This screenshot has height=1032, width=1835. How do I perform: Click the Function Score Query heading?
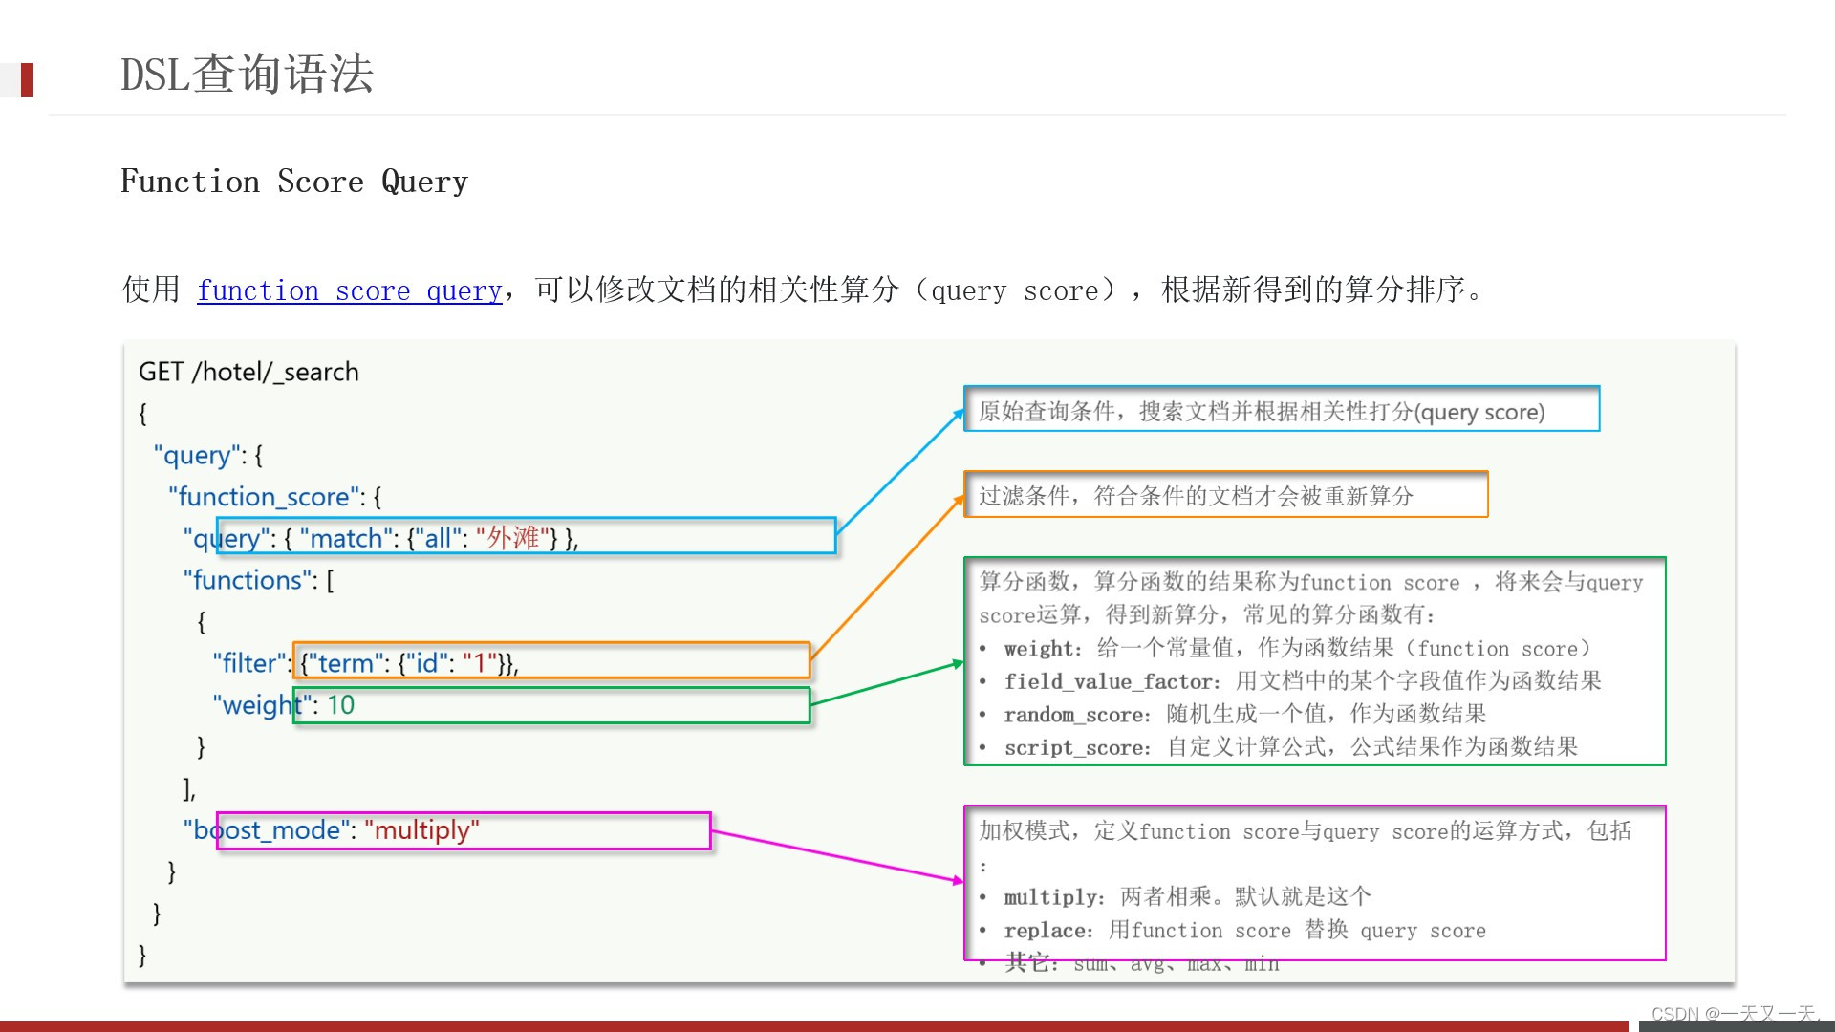coord(293,181)
